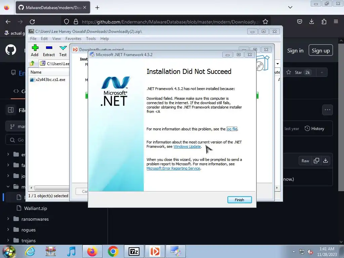This screenshot has height=258, width=344.
Task: Open the 7-Zip address path dropdown
Action: (x=277, y=63)
